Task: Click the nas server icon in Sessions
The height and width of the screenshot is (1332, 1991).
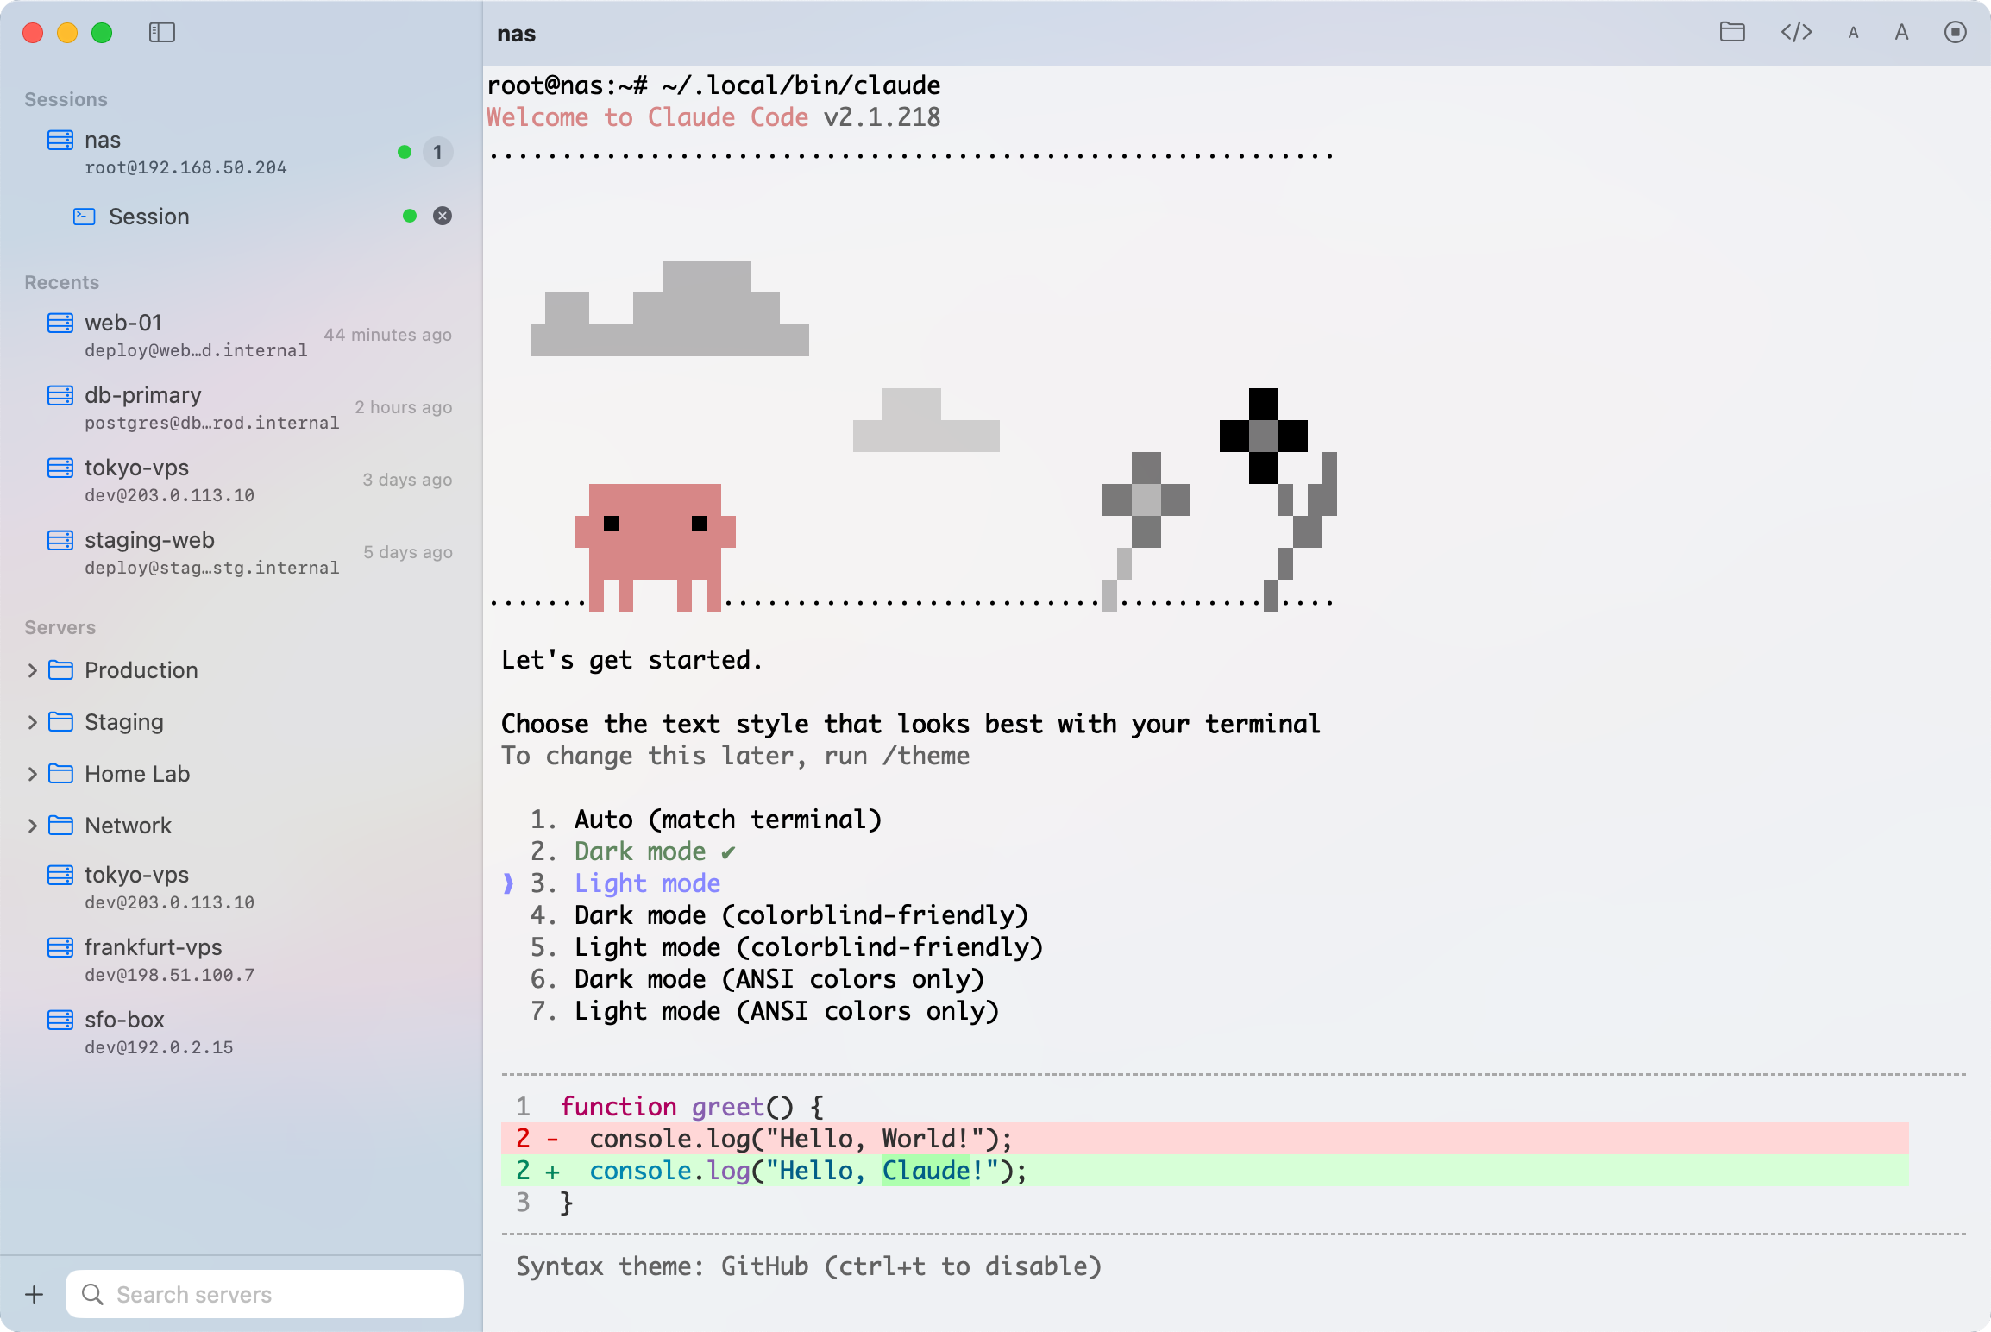Action: click(60, 140)
